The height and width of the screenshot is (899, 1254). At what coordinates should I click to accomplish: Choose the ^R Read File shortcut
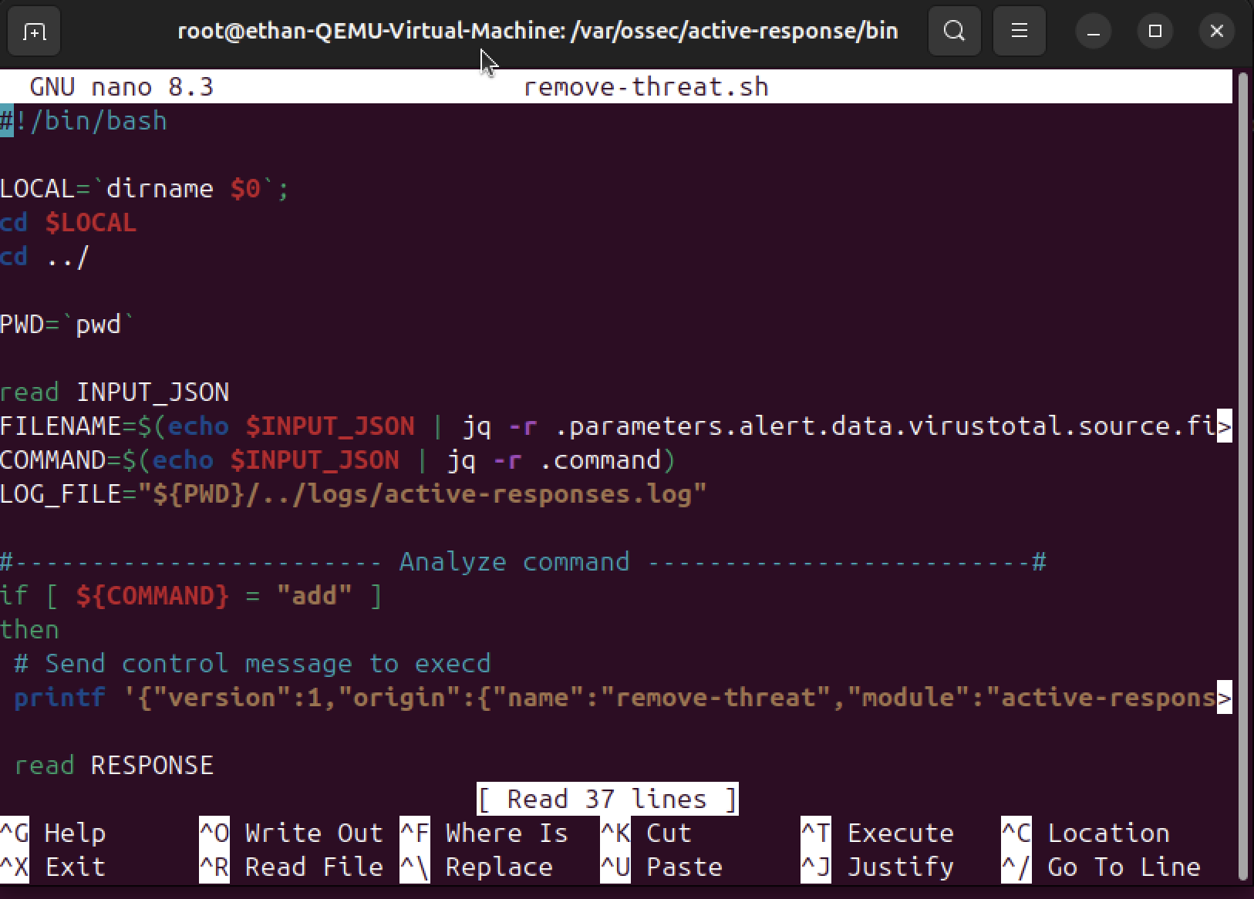pyautogui.click(x=292, y=867)
